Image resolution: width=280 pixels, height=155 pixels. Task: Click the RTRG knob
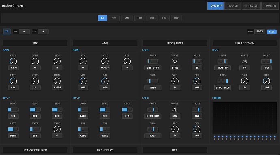point(35,81)
